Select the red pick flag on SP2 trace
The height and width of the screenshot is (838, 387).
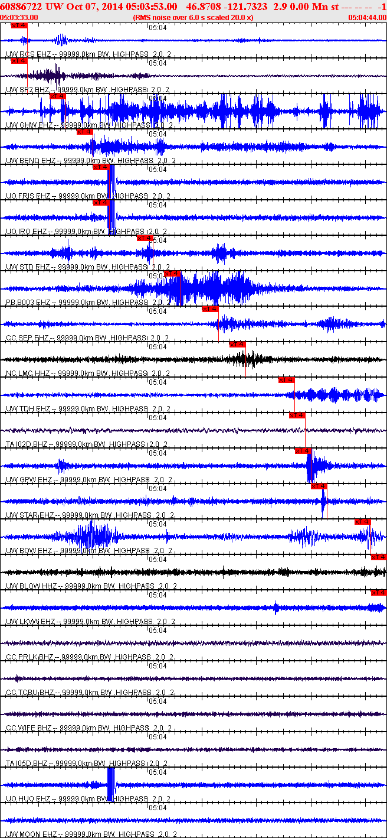tap(19, 61)
